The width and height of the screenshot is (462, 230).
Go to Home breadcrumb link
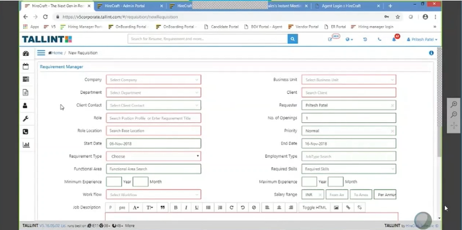point(55,53)
